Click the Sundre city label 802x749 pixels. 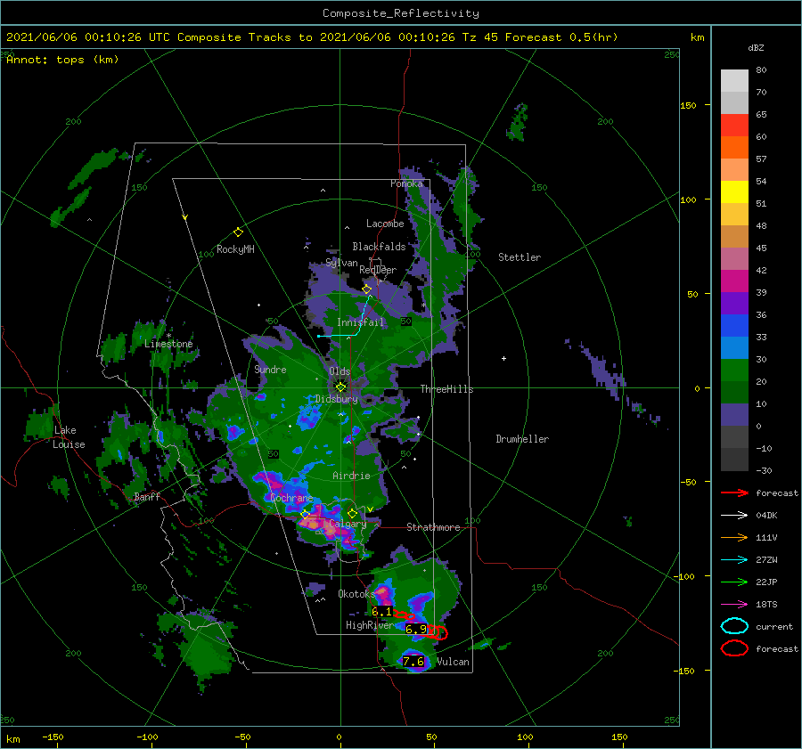click(x=270, y=369)
